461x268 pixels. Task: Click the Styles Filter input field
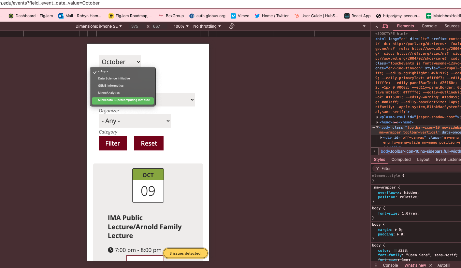coord(417,168)
